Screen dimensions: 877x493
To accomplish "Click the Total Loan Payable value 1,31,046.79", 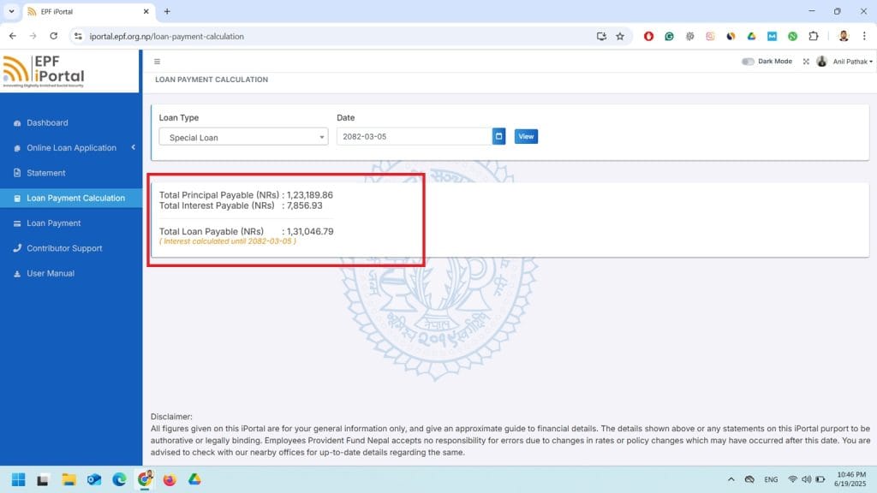I will pos(310,231).
